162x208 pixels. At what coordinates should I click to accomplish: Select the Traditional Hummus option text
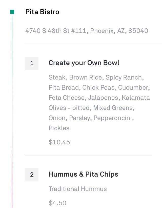[x=78, y=189]
